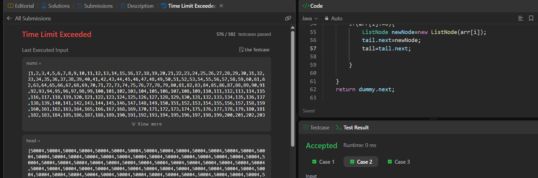Click the Runtime: 0 ms text
Screen dimensions: 538x178
click(x=360, y=145)
